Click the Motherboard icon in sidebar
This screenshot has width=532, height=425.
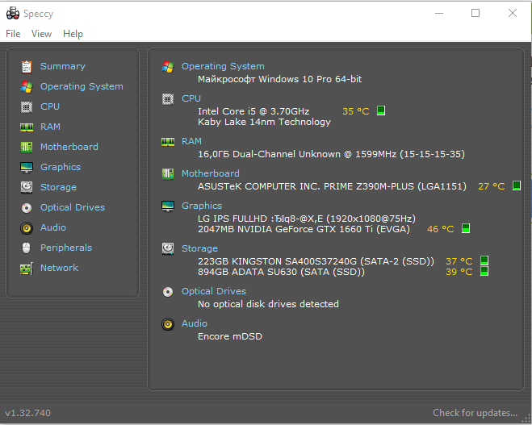click(x=27, y=147)
